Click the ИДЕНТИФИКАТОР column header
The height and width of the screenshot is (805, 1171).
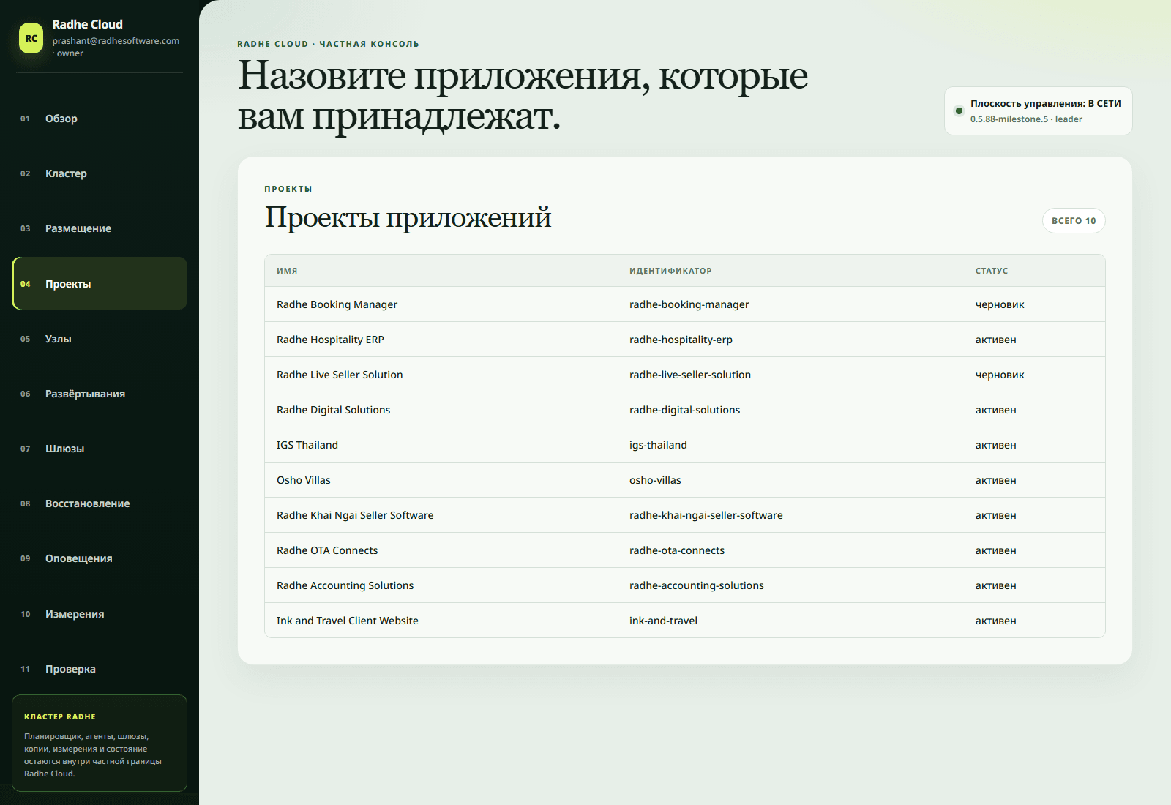(670, 271)
